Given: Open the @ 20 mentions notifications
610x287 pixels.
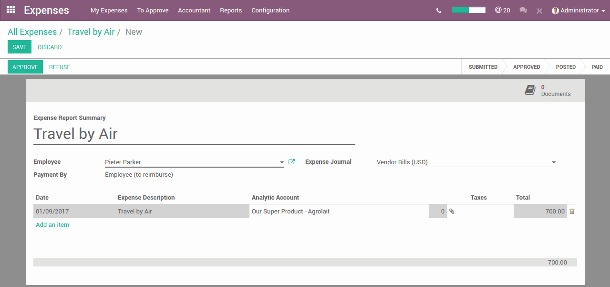Looking at the screenshot, I should (502, 10).
